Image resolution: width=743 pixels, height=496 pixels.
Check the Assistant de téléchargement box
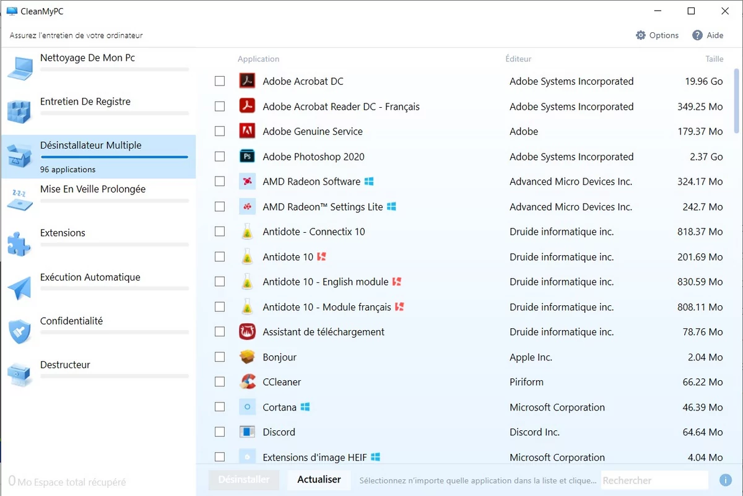pos(220,332)
